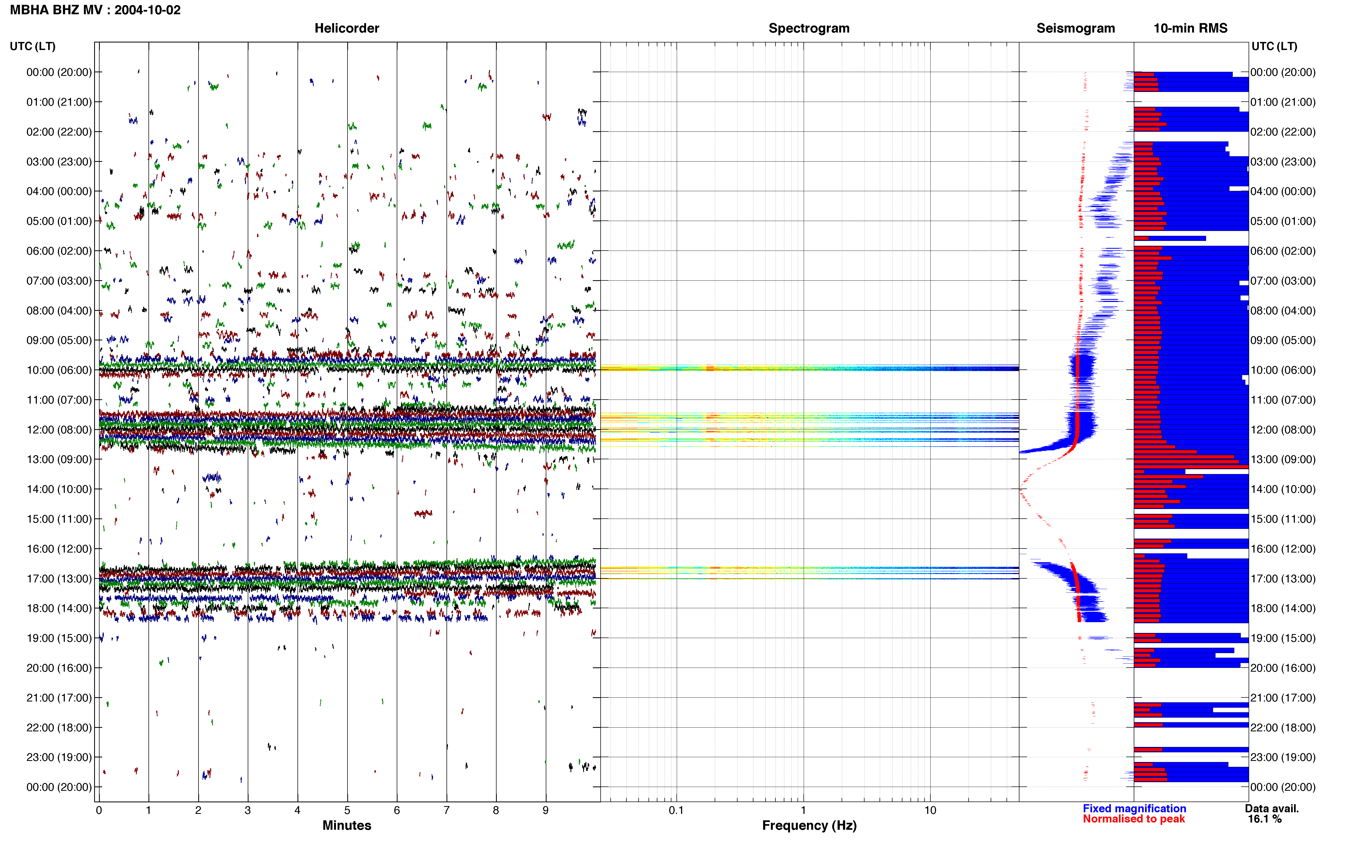The width and height of the screenshot is (1350, 844).
Task: Click minute tick label '9' on helicorder
Action: pos(545,810)
